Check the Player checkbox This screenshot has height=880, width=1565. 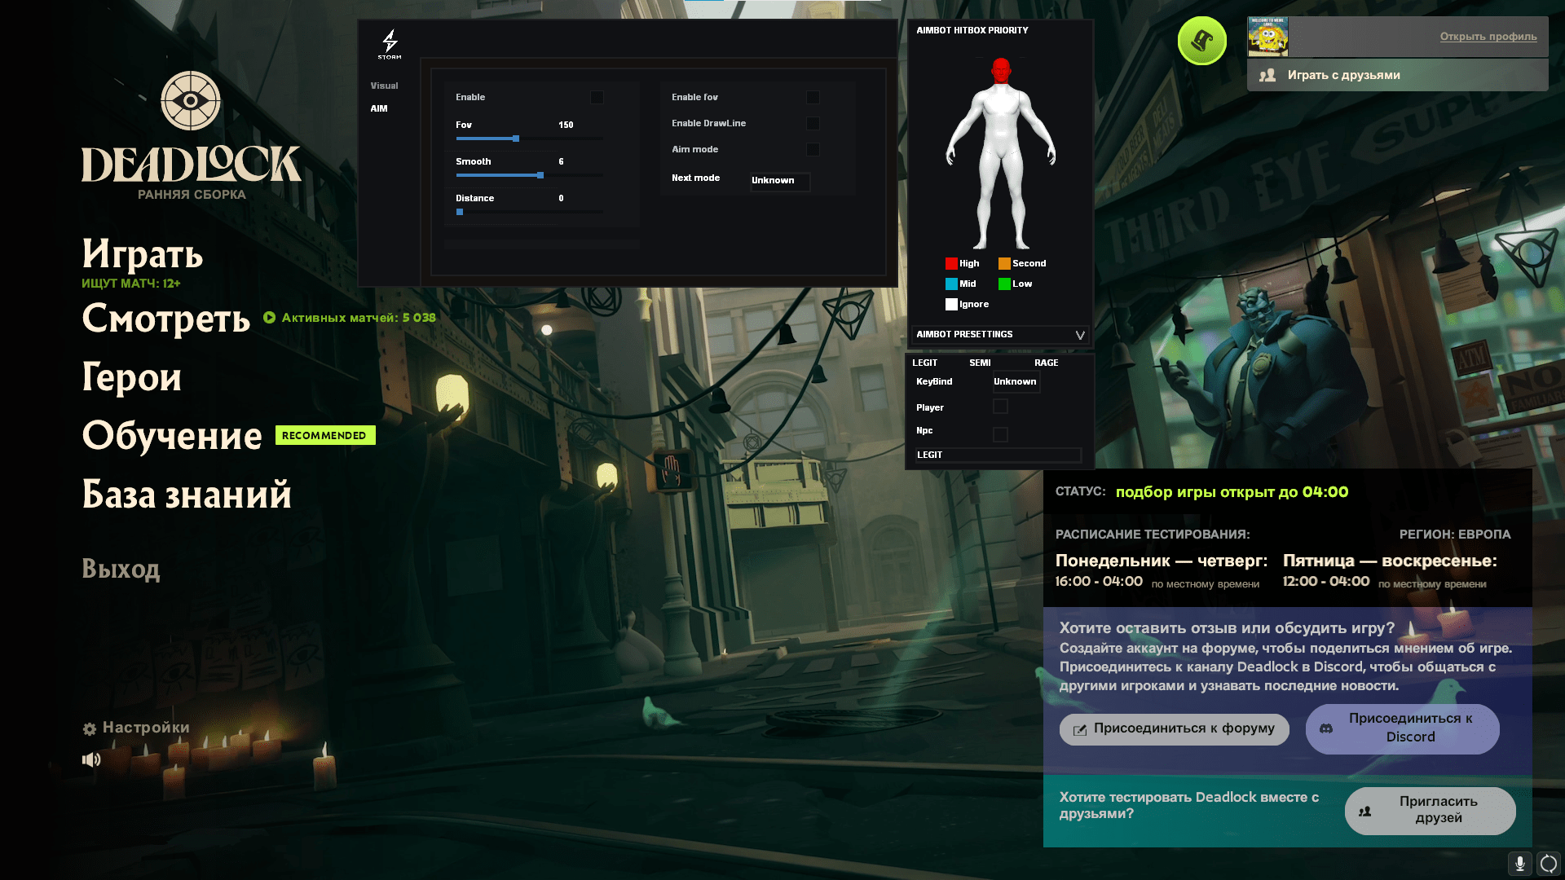pos(1000,407)
